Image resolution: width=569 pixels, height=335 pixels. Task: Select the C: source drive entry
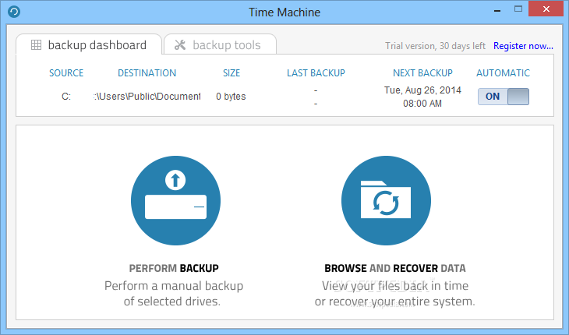(x=66, y=97)
